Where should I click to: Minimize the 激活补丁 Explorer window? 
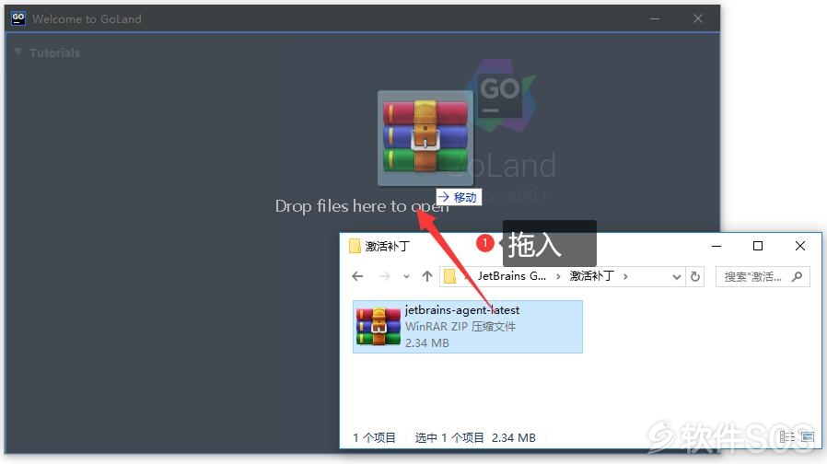tap(716, 246)
